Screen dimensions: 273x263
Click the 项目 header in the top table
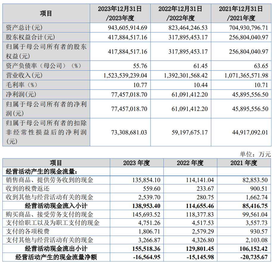tap(46, 13)
